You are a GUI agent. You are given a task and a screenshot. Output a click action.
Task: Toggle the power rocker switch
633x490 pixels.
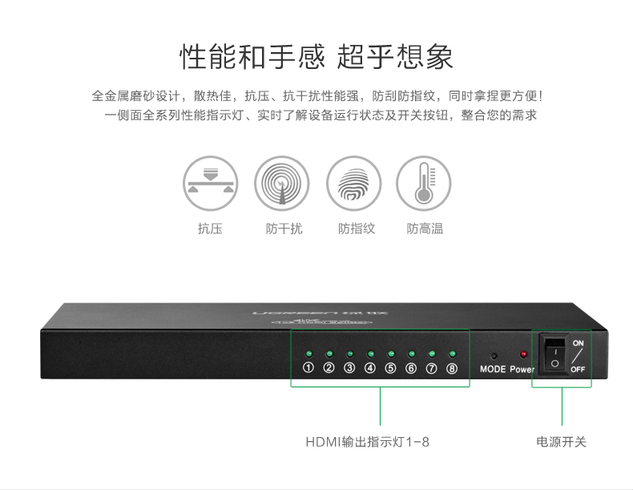554,355
